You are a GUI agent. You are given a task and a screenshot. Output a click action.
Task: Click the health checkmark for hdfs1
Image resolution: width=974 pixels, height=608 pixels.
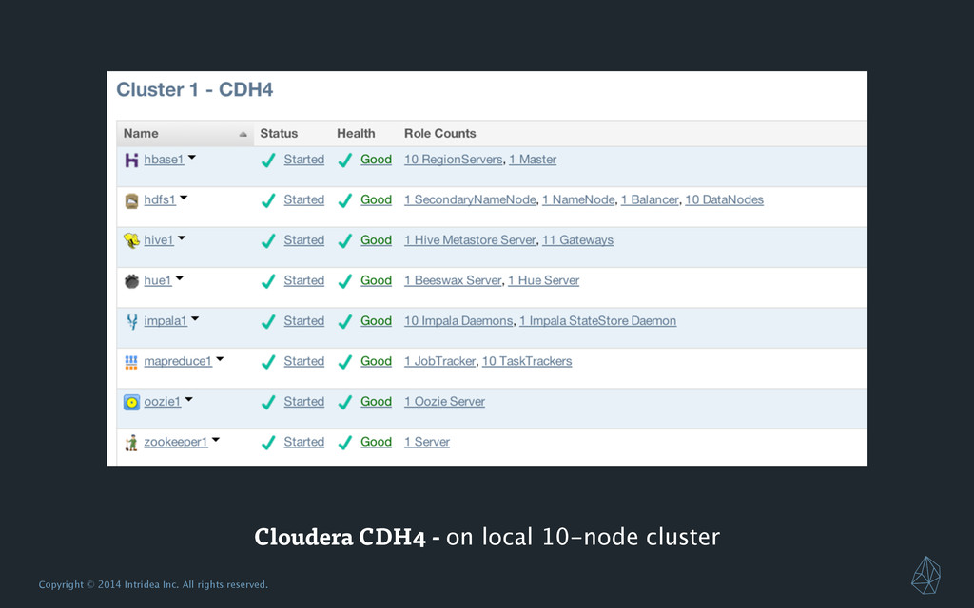tap(345, 201)
